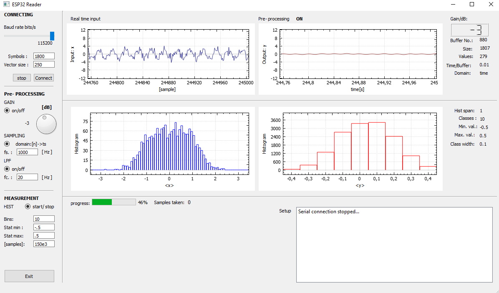The height and width of the screenshot is (293, 499).
Task: Click the ESP32 Reader app icon in title bar
Action: (x=6, y=5)
